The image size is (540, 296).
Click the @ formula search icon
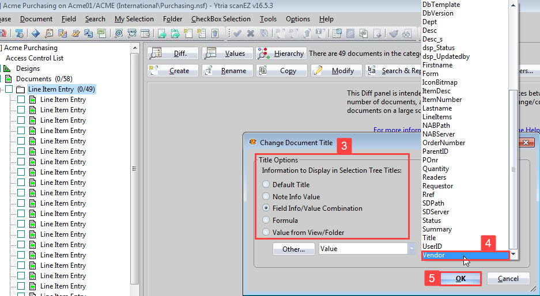[119, 33]
